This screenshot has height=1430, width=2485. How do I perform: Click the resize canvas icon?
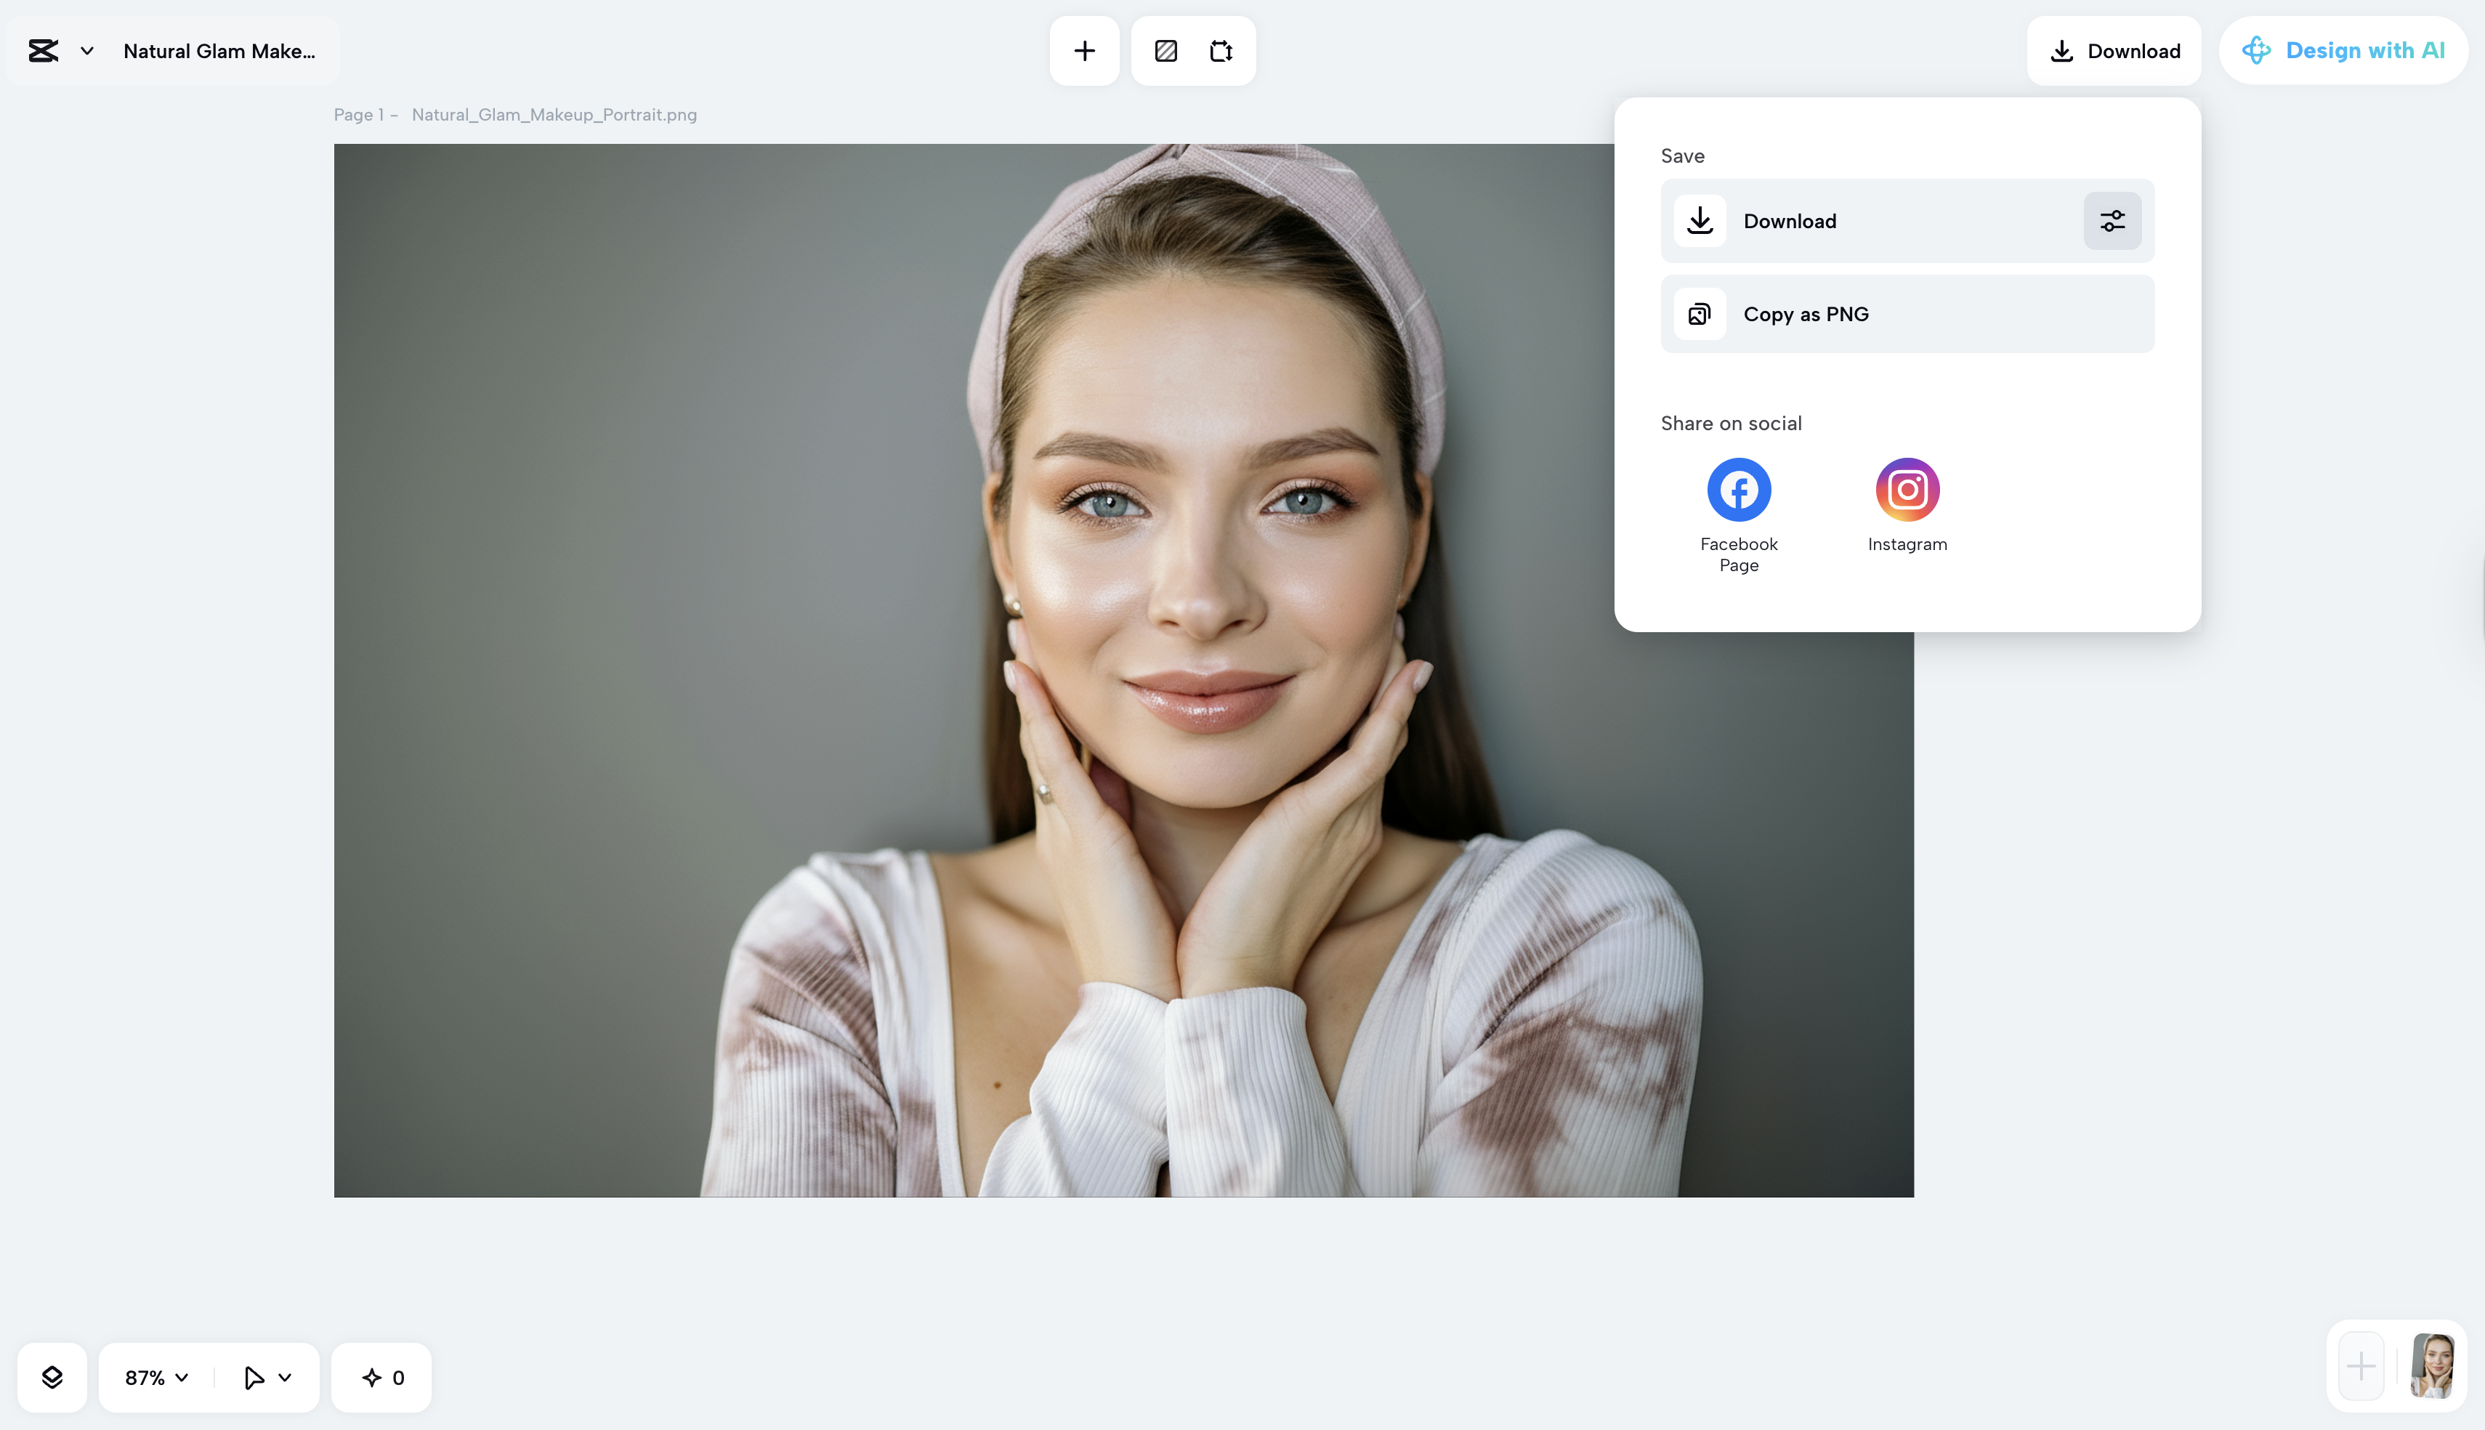pos(1221,50)
